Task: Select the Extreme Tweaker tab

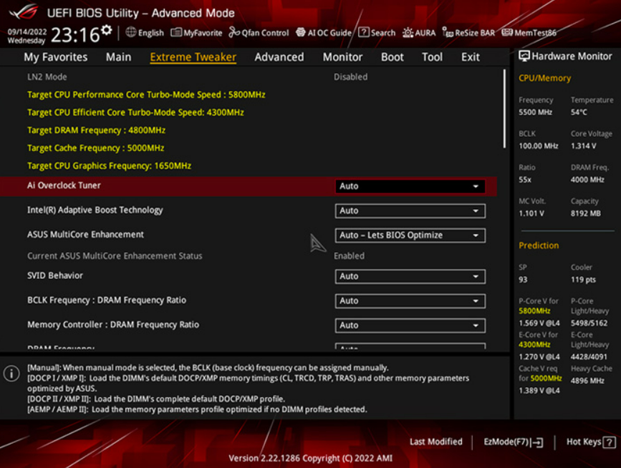Action: tap(193, 57)
